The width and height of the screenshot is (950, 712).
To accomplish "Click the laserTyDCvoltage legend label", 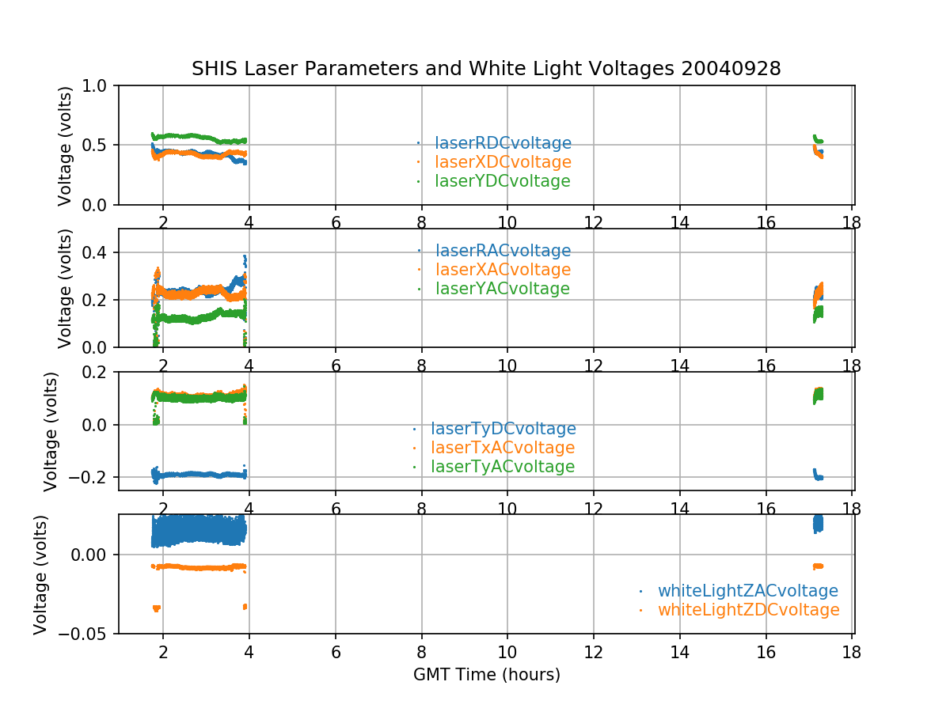I will click(503, 429).
